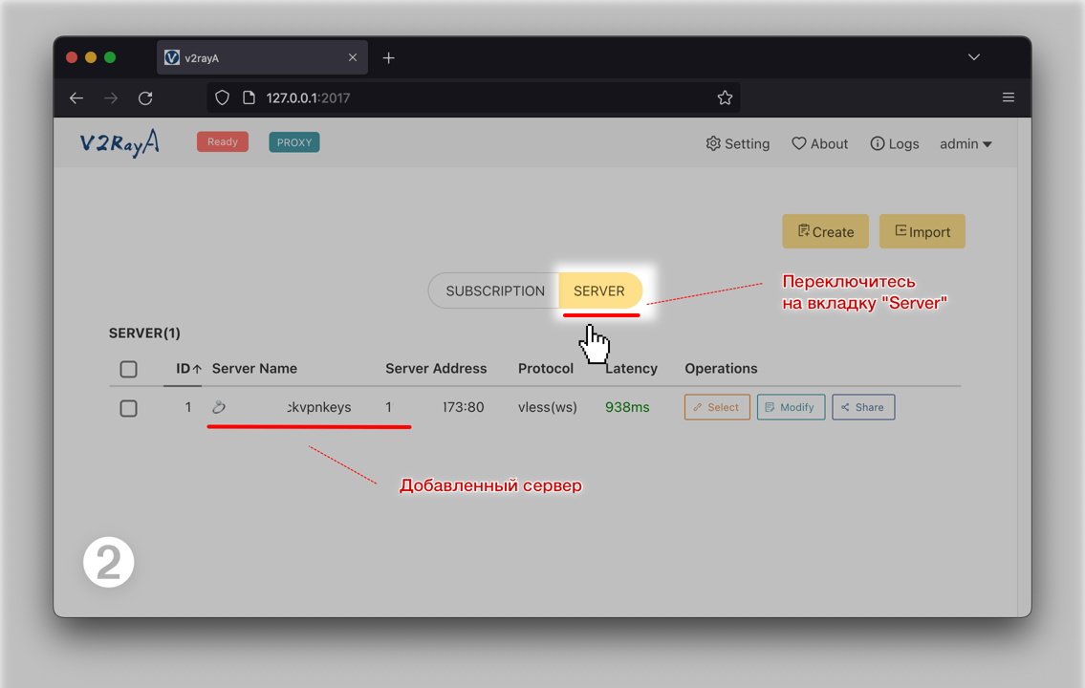Image resolution: width=1085 pixels, height=688 pixels.
Task: Switch to the SERVER tab
Action: coord(599,291)
